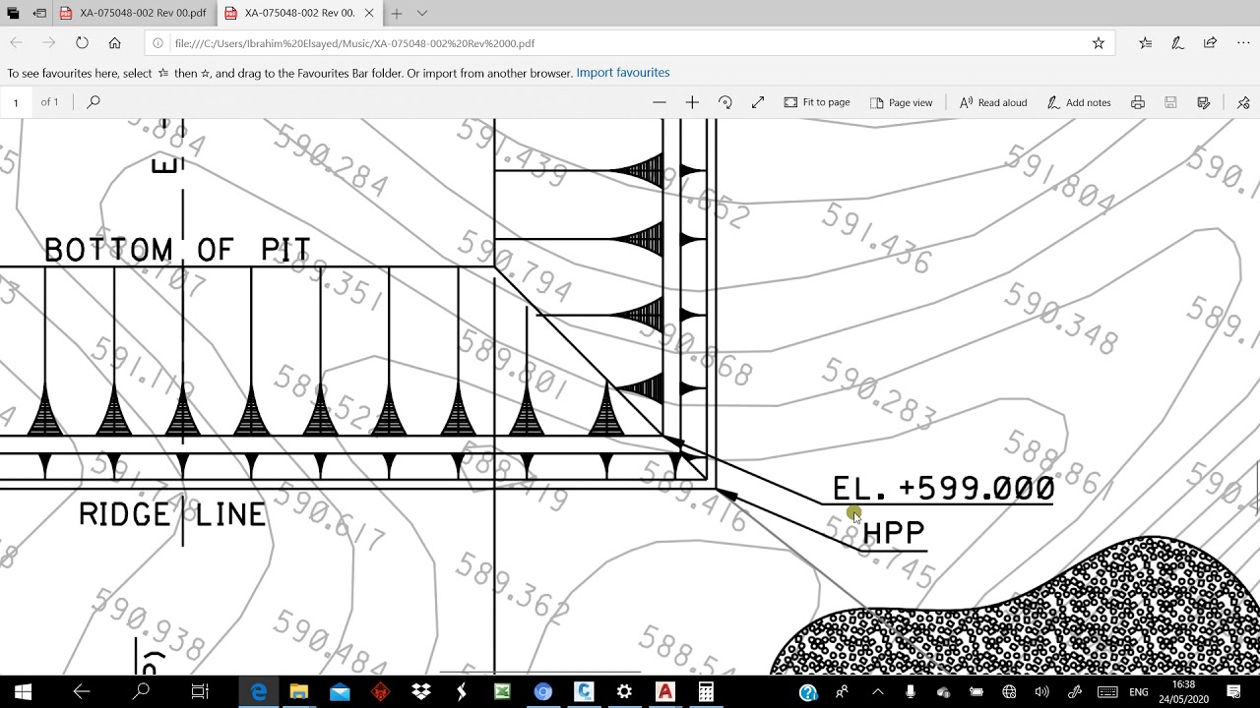
Task: Click RIDGE LINE text
Action: (x=172, y=514)
